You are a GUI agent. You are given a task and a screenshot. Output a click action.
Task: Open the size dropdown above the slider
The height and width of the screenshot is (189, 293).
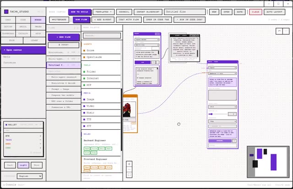(222, 107)
